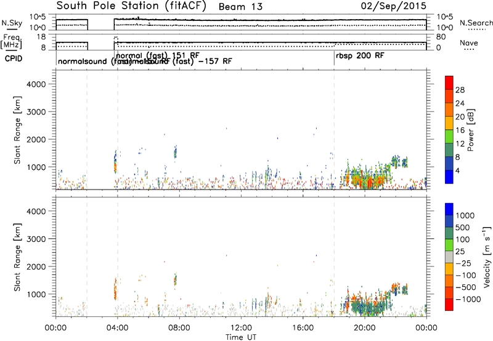The width and height of the screenshot is (493, 341).
Task: Click the "N.Sky" legend label
Action: point(12,23)
